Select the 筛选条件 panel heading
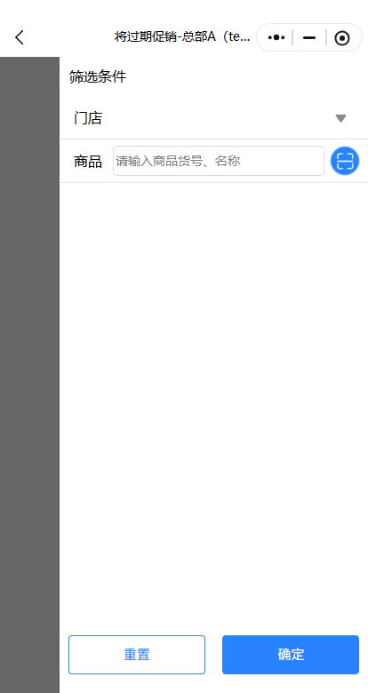The height and width of the screenshot is (693, 368). coord(98,77)
